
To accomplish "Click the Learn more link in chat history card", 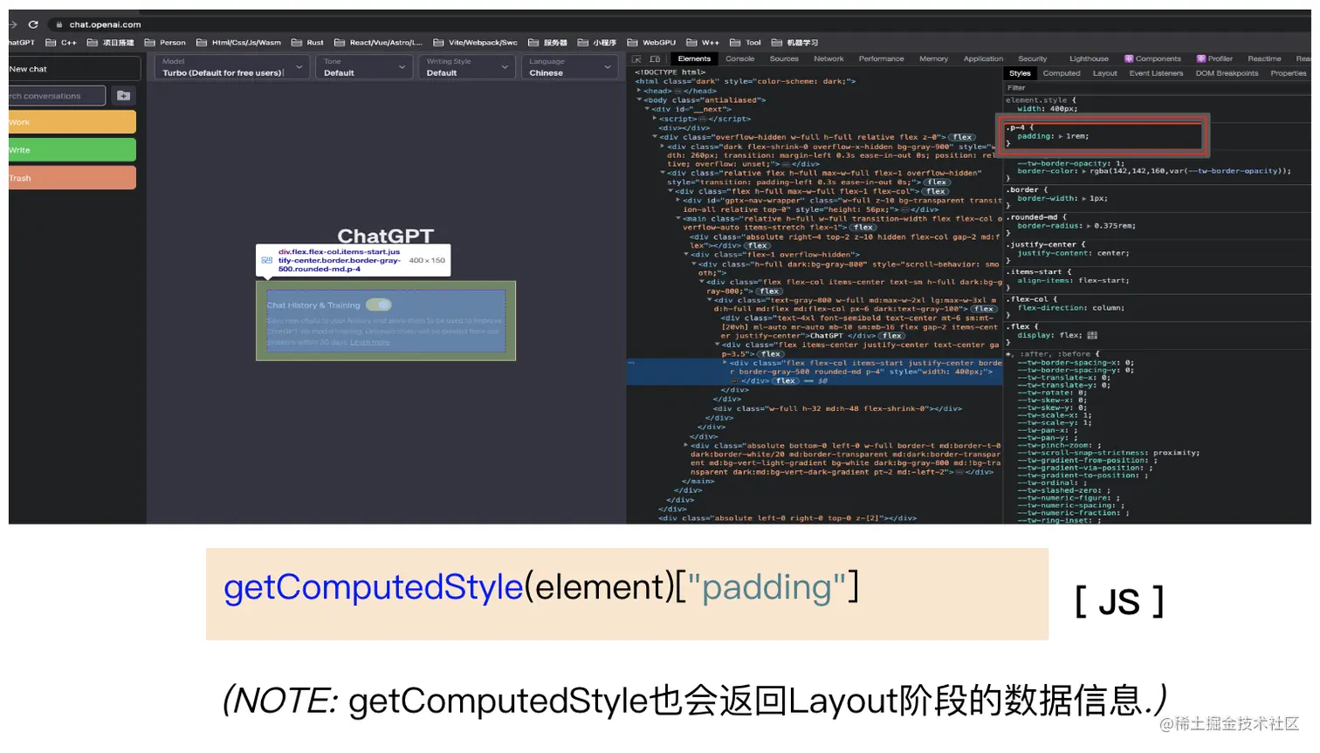I will point(370,342).
